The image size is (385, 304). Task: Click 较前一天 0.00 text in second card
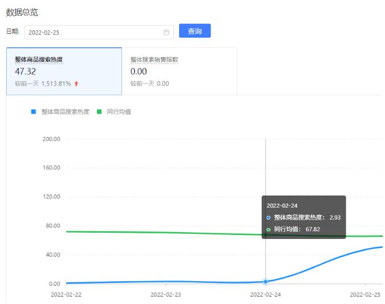pos(150,84)
